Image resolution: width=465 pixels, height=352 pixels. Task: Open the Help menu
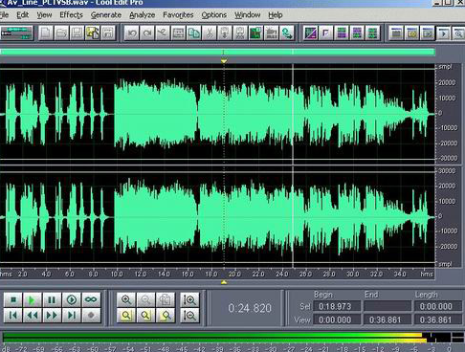click(276, 15)
